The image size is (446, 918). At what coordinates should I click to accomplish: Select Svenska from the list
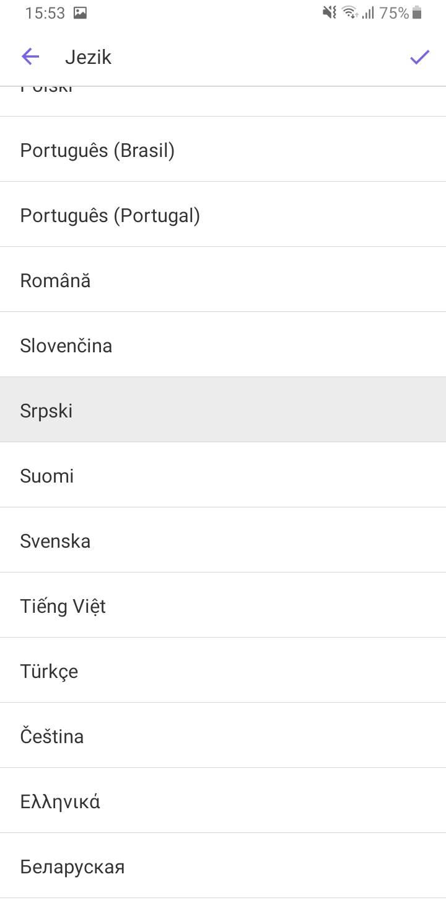tap(223, 540)
